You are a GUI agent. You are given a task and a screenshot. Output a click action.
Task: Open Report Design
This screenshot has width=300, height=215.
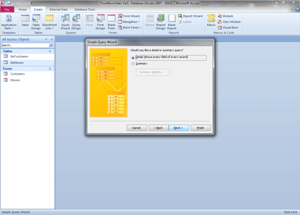(160, 22)
